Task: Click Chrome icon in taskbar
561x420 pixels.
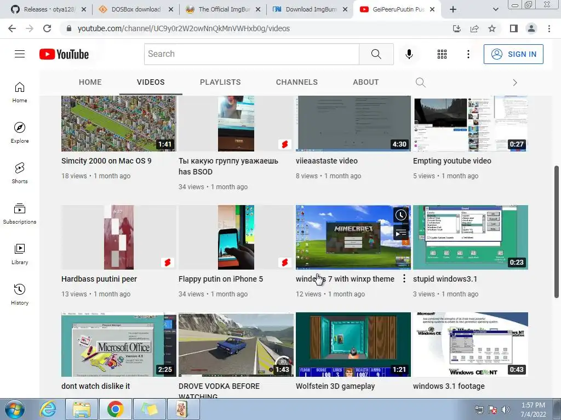Action: (115, 409)
